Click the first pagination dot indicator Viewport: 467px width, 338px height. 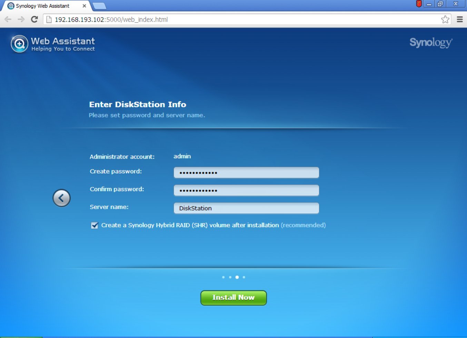(223, 277)
